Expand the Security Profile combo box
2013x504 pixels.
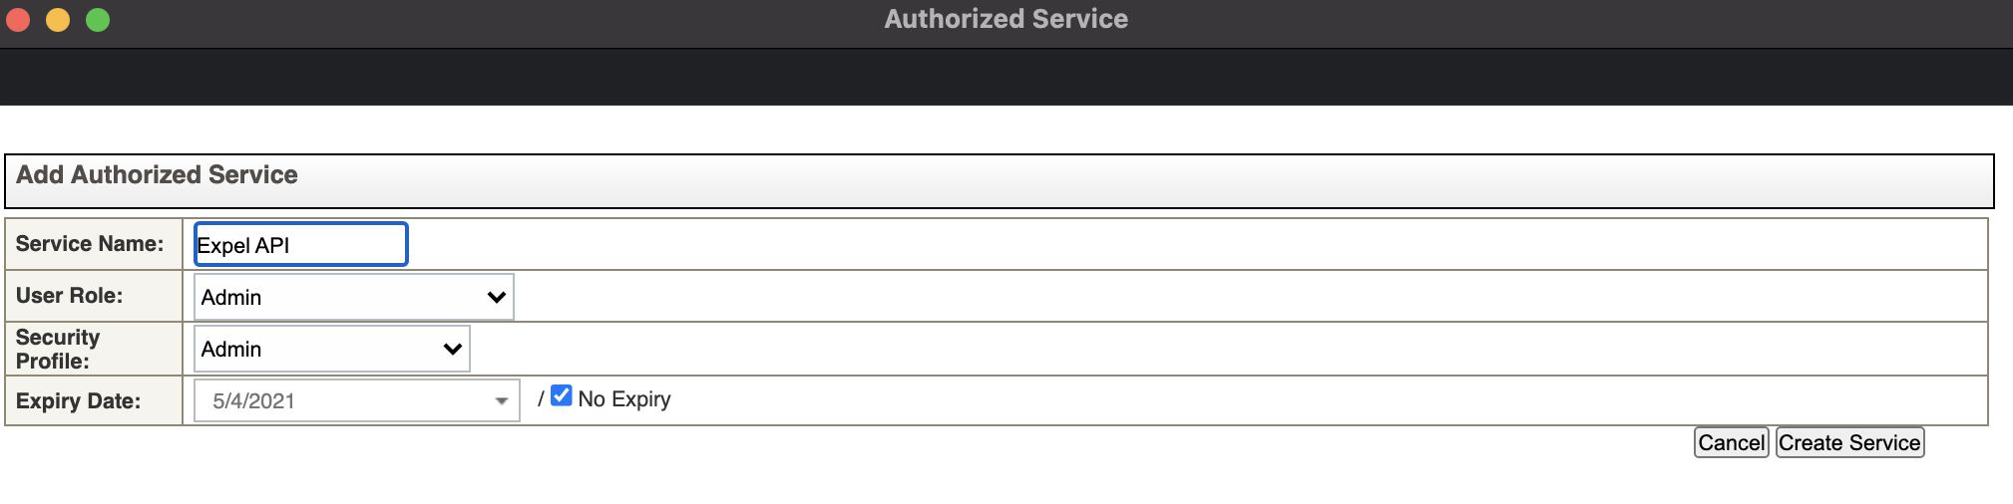pyautogui.click(x=331, y=349)
